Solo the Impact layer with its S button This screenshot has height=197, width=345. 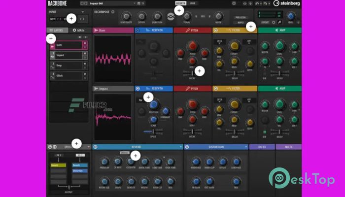(85, 58)
